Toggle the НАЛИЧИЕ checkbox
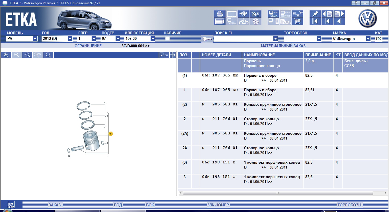Viewport: 389px width, 212px height. [x=167, y=39]
